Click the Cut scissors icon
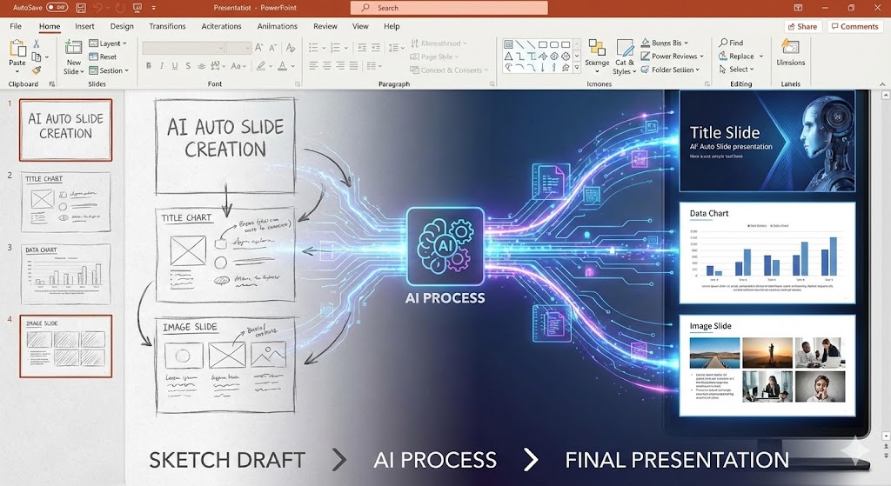Viewport: 891px width, 486px height. coord(37,43)
